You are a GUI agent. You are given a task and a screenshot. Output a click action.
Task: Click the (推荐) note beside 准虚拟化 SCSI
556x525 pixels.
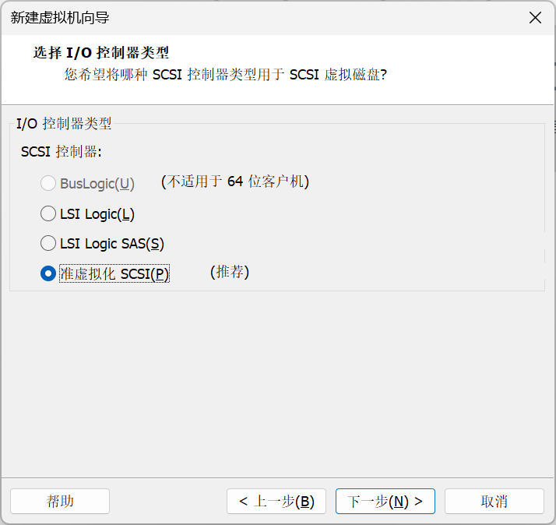(230, 272)
